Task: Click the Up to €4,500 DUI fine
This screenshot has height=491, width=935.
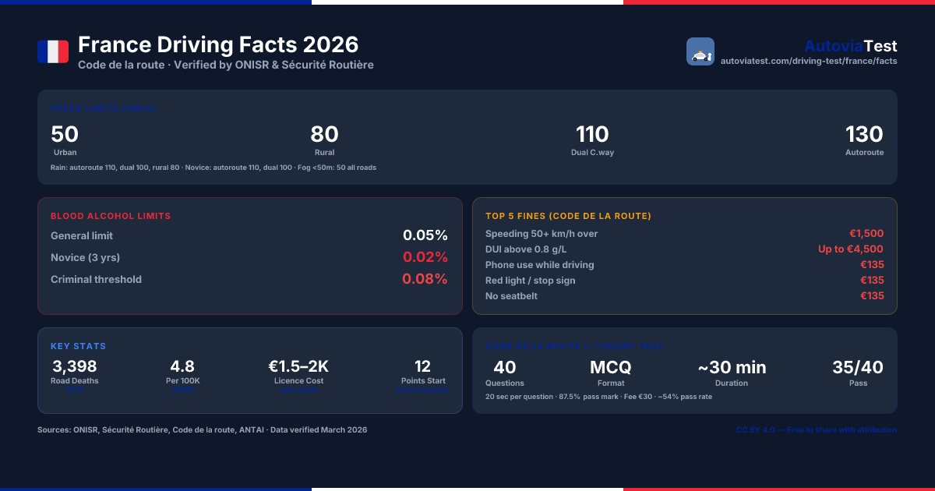Action: [851, 249]
